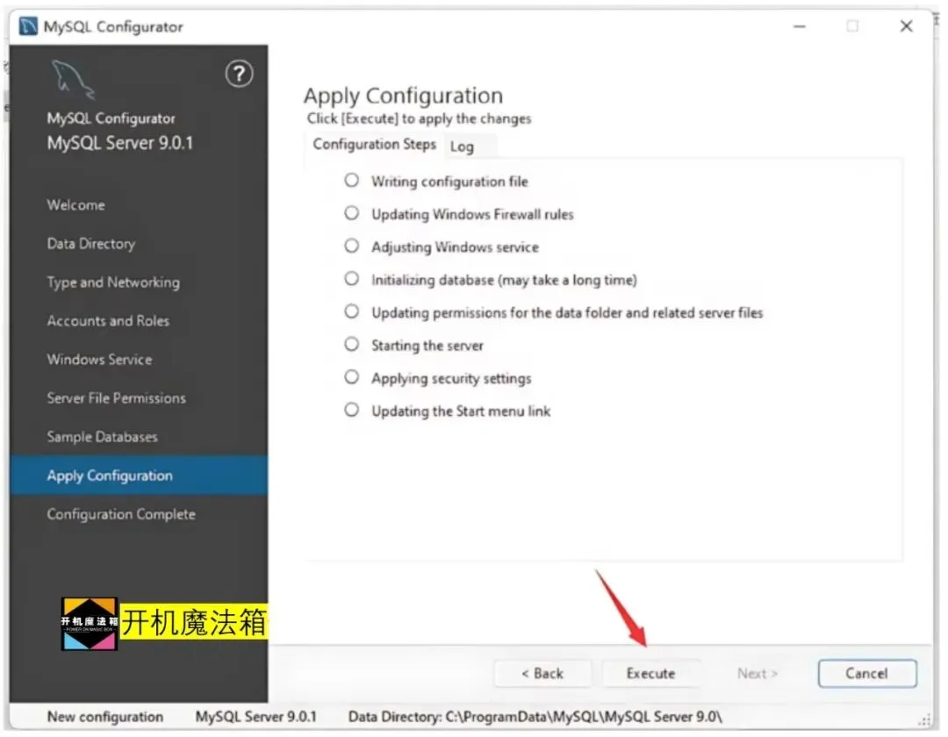This screenshot has height=737, width=948.
Task: Click the disabled Next button
Action: pyautogui.click(x=757, y=673)
